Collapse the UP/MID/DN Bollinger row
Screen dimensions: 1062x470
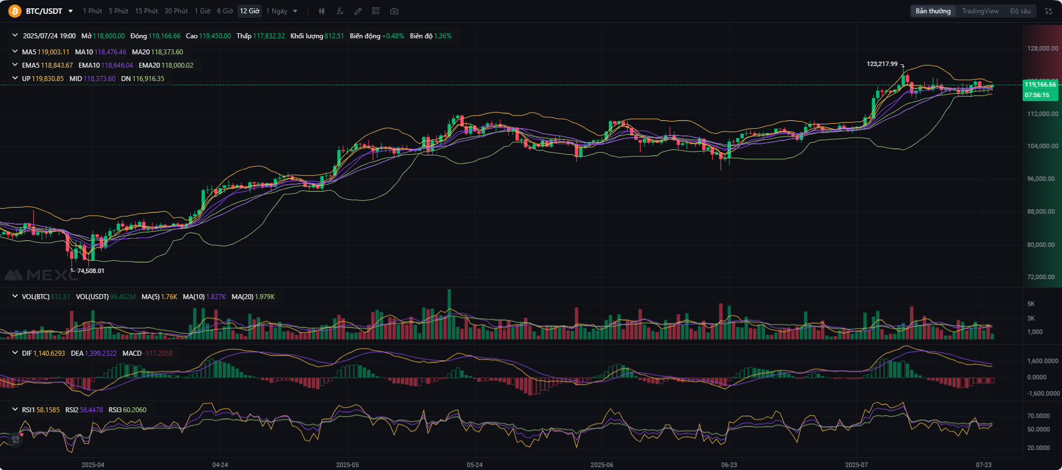coord(15,78)
